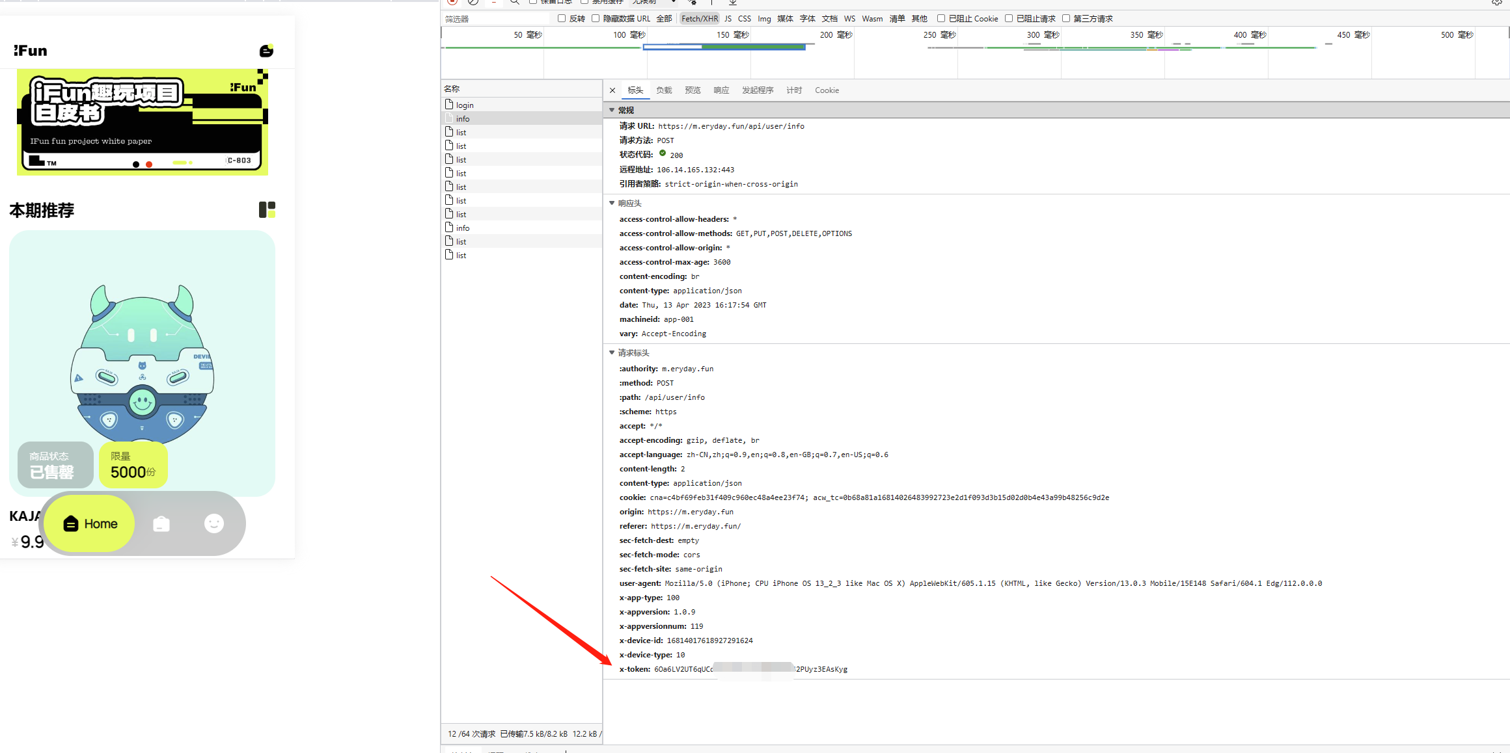Toggle the 已阻止请求 checkbox
The width and height of the screenshot is (1510, 753).
[x=1009, y=18]
